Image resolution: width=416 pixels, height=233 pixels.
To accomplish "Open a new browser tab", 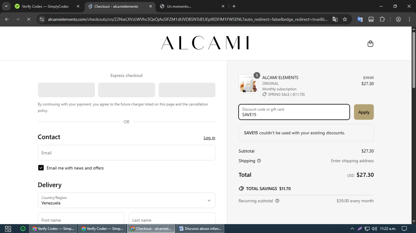I will pyautogui.click(x=234, y=6).
